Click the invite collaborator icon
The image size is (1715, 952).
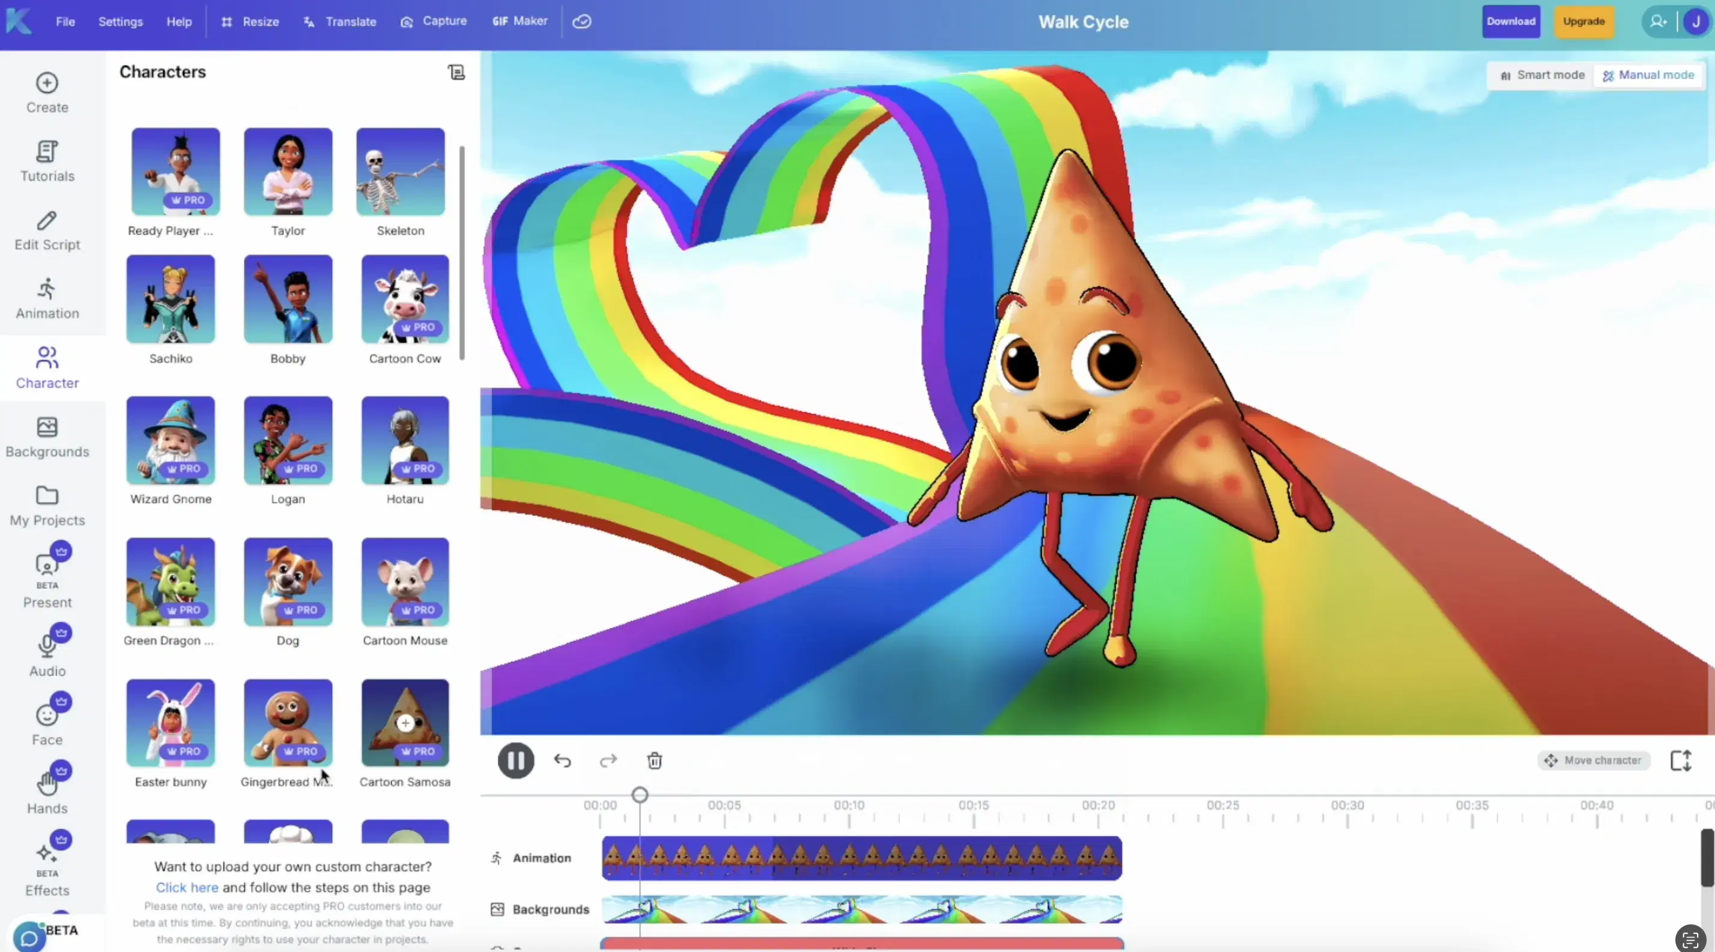pyautogui.click(x=1659, y=21)
